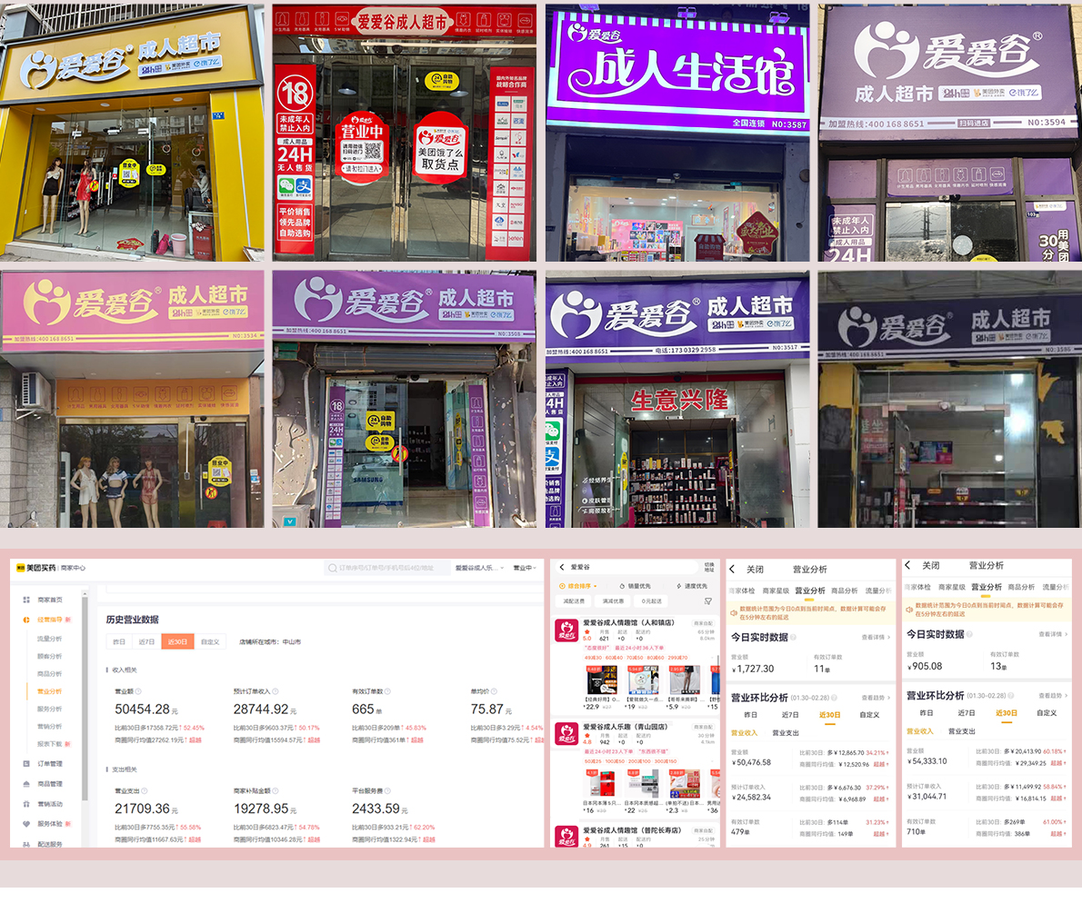Click the info icon beside dashboard 营业额
This screenshot has height=903, width=1082.
click(x=138, y=691)
